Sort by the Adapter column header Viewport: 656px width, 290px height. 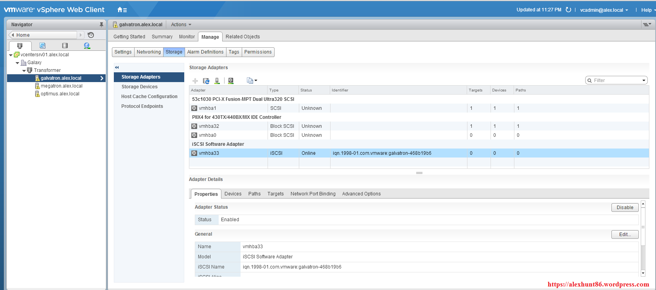pyautogui.click(x=228, y=90)
